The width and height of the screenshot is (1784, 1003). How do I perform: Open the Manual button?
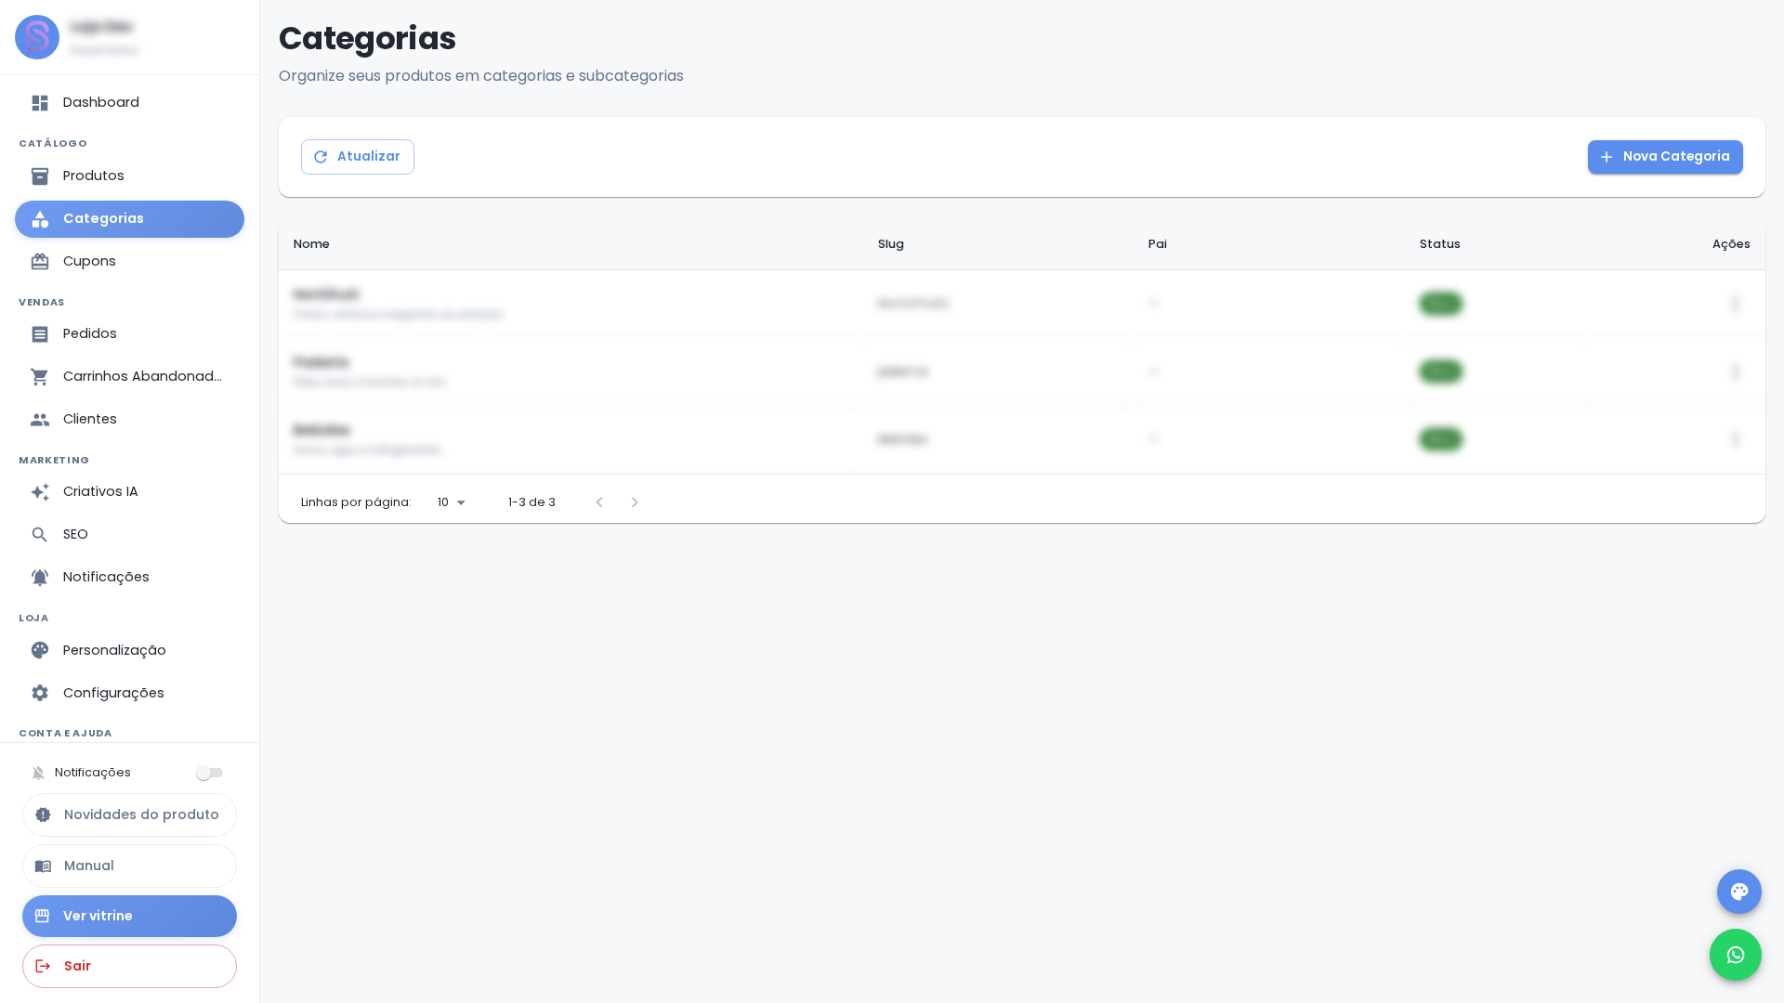point(129,866)
